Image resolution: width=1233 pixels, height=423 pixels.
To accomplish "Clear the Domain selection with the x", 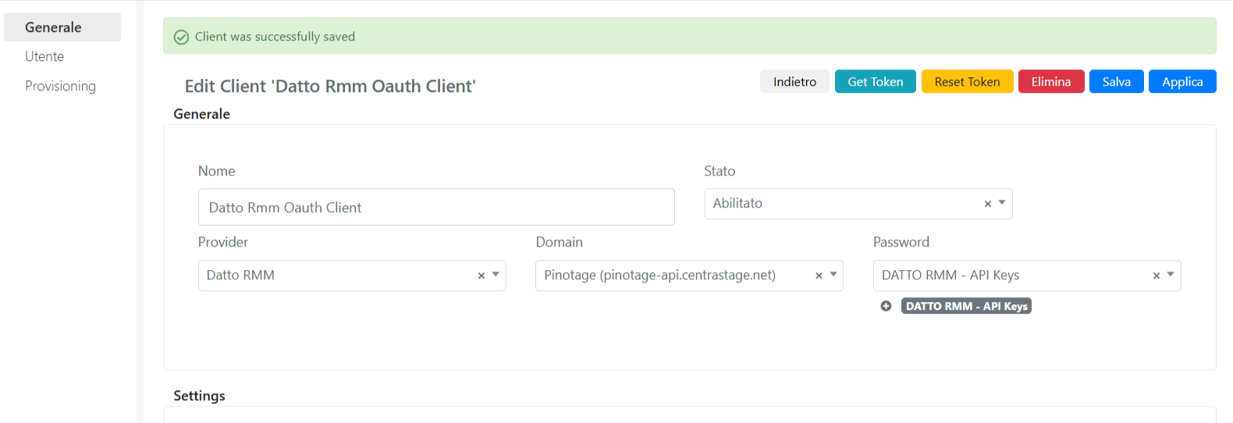I will (x=819, y=275).
